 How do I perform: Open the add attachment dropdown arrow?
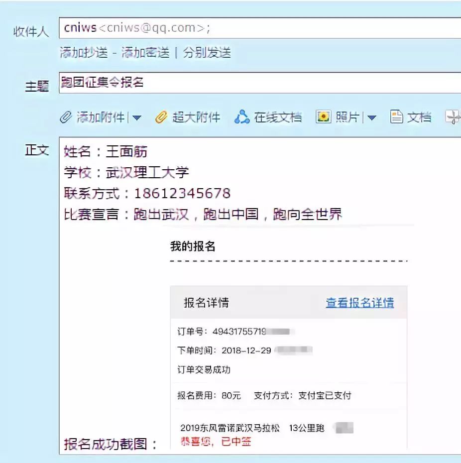(136, 118)
